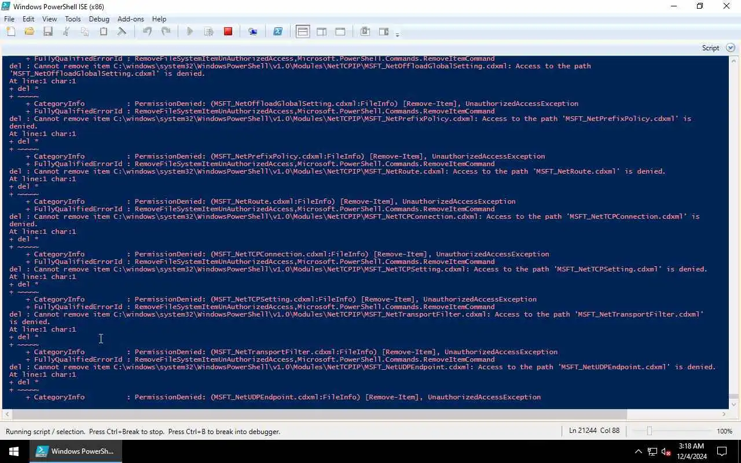This screenshot has width=741, height=463.
Task: Open the File menu
Action: pyautogui.click(x=9, y=19)
